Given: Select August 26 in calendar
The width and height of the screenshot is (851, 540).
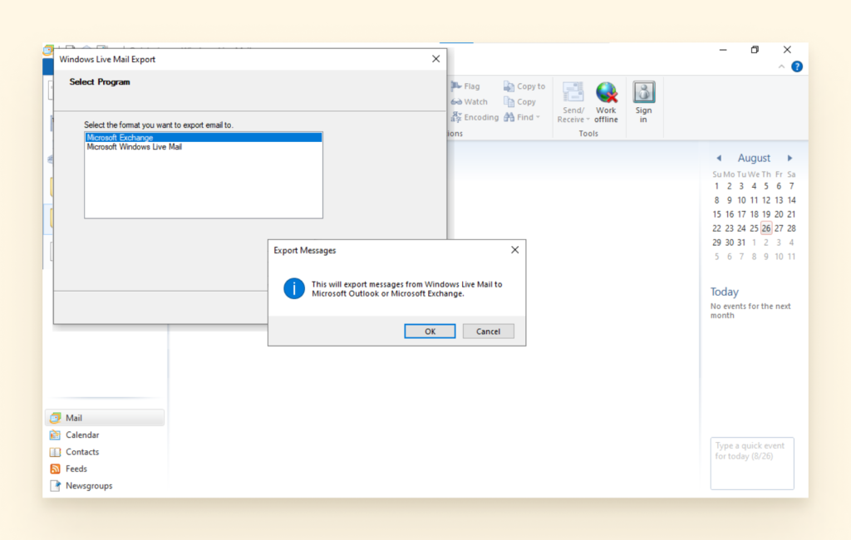Looking at the screenshot, I should coord(765,228).
